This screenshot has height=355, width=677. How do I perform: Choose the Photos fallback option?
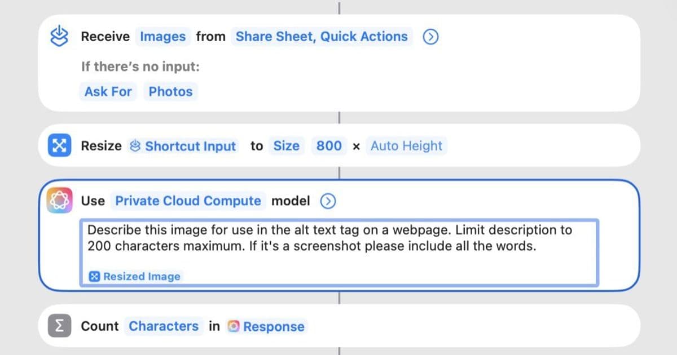pyautogui.click(x=170, y=91)
